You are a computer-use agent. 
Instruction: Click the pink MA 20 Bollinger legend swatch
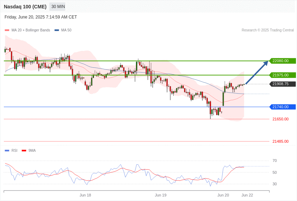tap(7, 30)
